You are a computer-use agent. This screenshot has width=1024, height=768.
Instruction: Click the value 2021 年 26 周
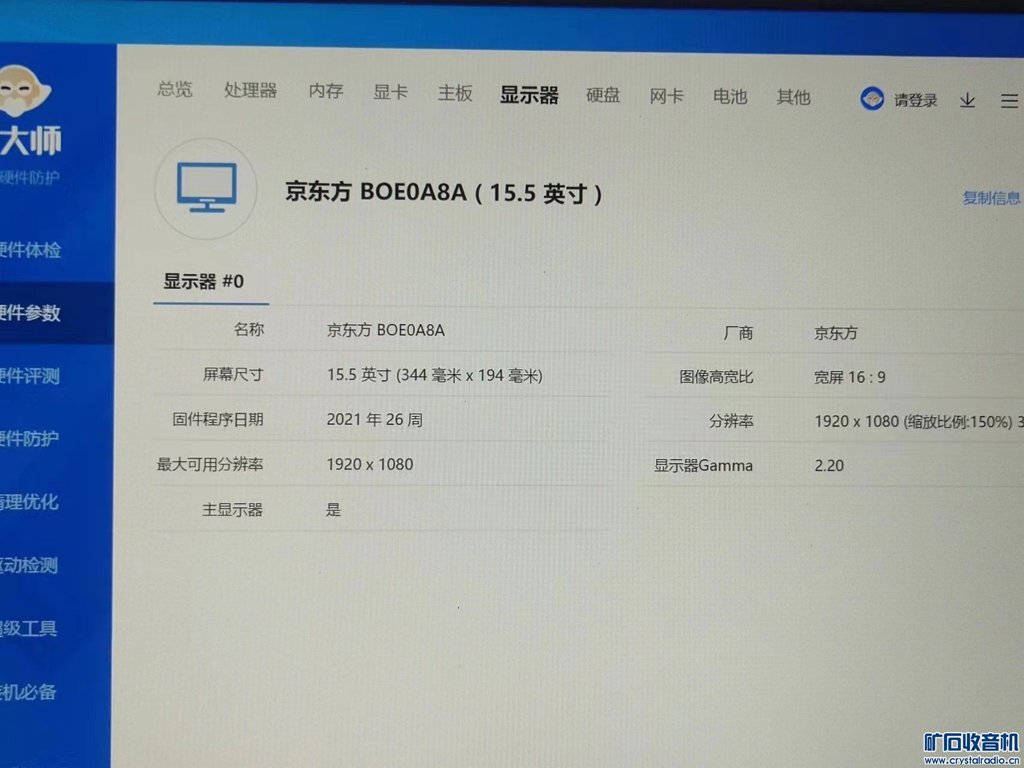pyautogui.click(x=375, y=419)
